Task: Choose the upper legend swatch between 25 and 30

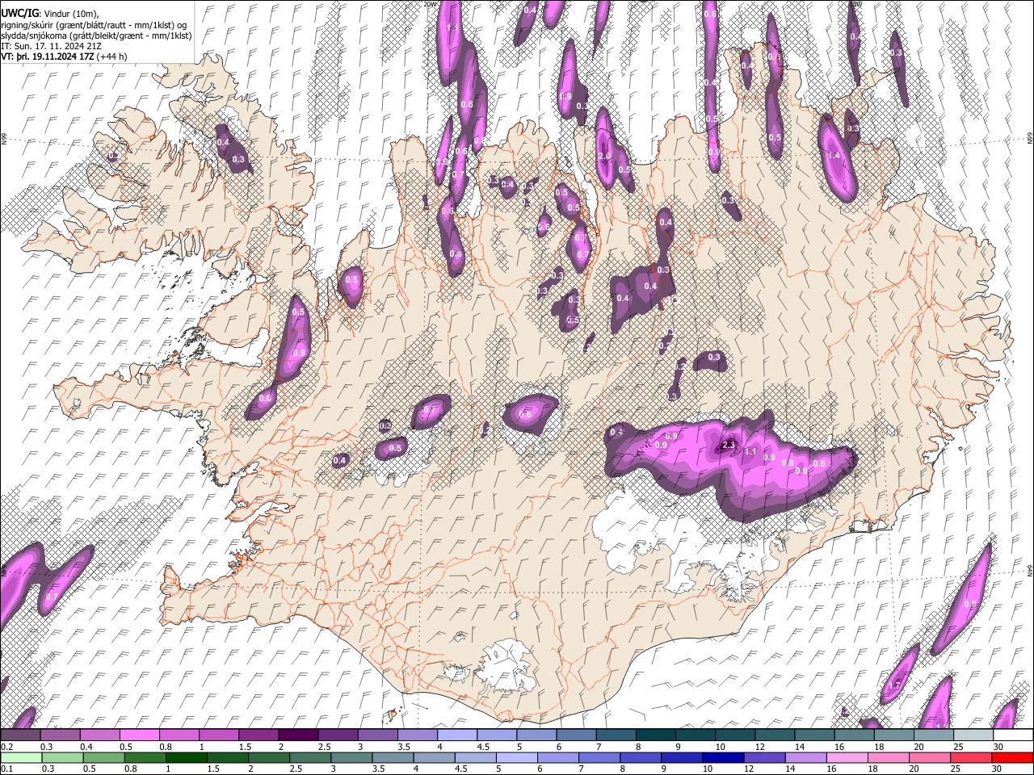Action: click(x=974, y=735)
